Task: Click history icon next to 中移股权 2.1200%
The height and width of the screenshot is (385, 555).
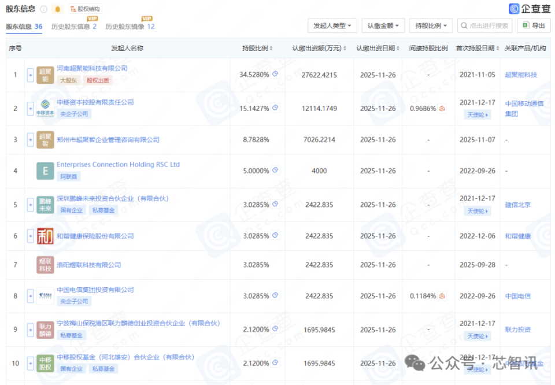Action: click(275, 362)
